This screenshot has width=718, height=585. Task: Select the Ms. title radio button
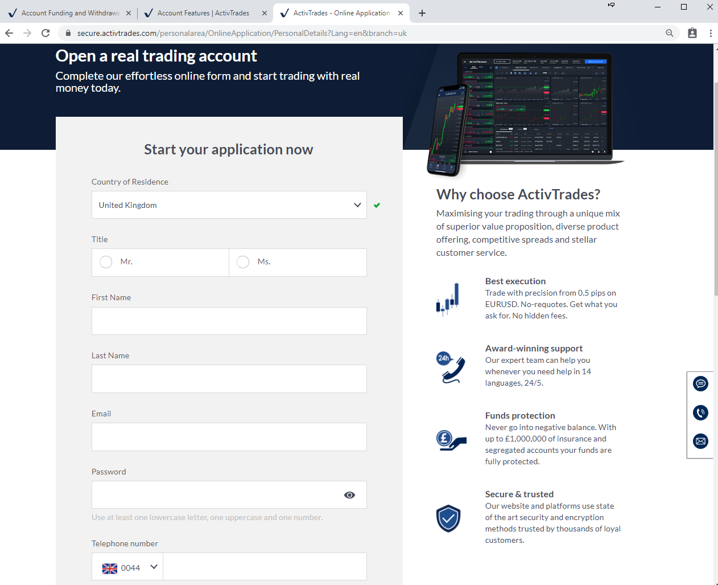(x=243, y=262)
